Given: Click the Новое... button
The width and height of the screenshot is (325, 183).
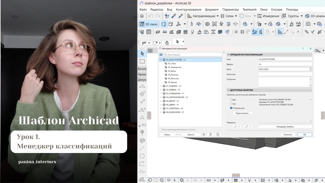Looking at the screenshot, I should (x=167, y=134).
